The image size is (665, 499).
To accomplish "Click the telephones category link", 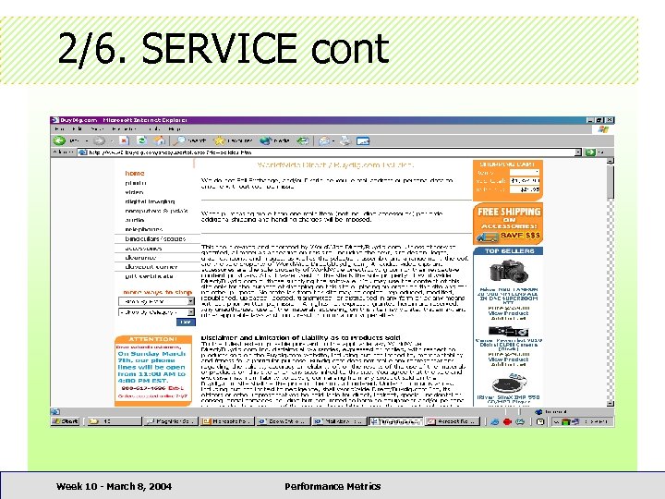I will pyautogui.click(x=144, y=229).
